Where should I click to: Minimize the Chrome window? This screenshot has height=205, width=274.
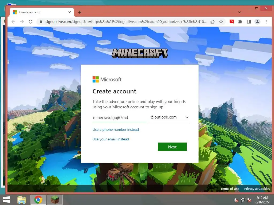249,9
